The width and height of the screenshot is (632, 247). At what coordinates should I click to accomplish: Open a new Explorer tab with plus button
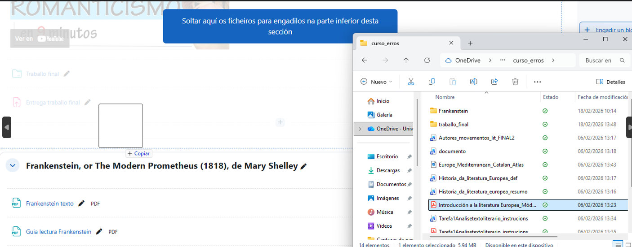(470, 43)
